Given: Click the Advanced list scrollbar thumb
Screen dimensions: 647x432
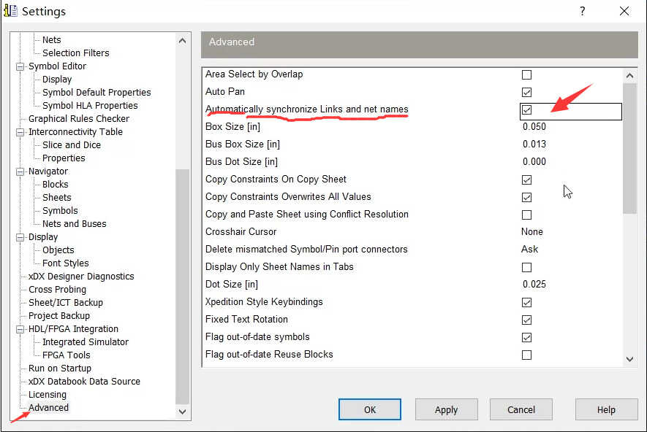Looking at the screenshot, I should pos(629,148).
